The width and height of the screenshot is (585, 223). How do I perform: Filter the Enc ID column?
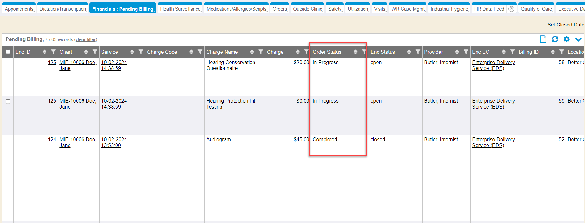tap(53, 52)
